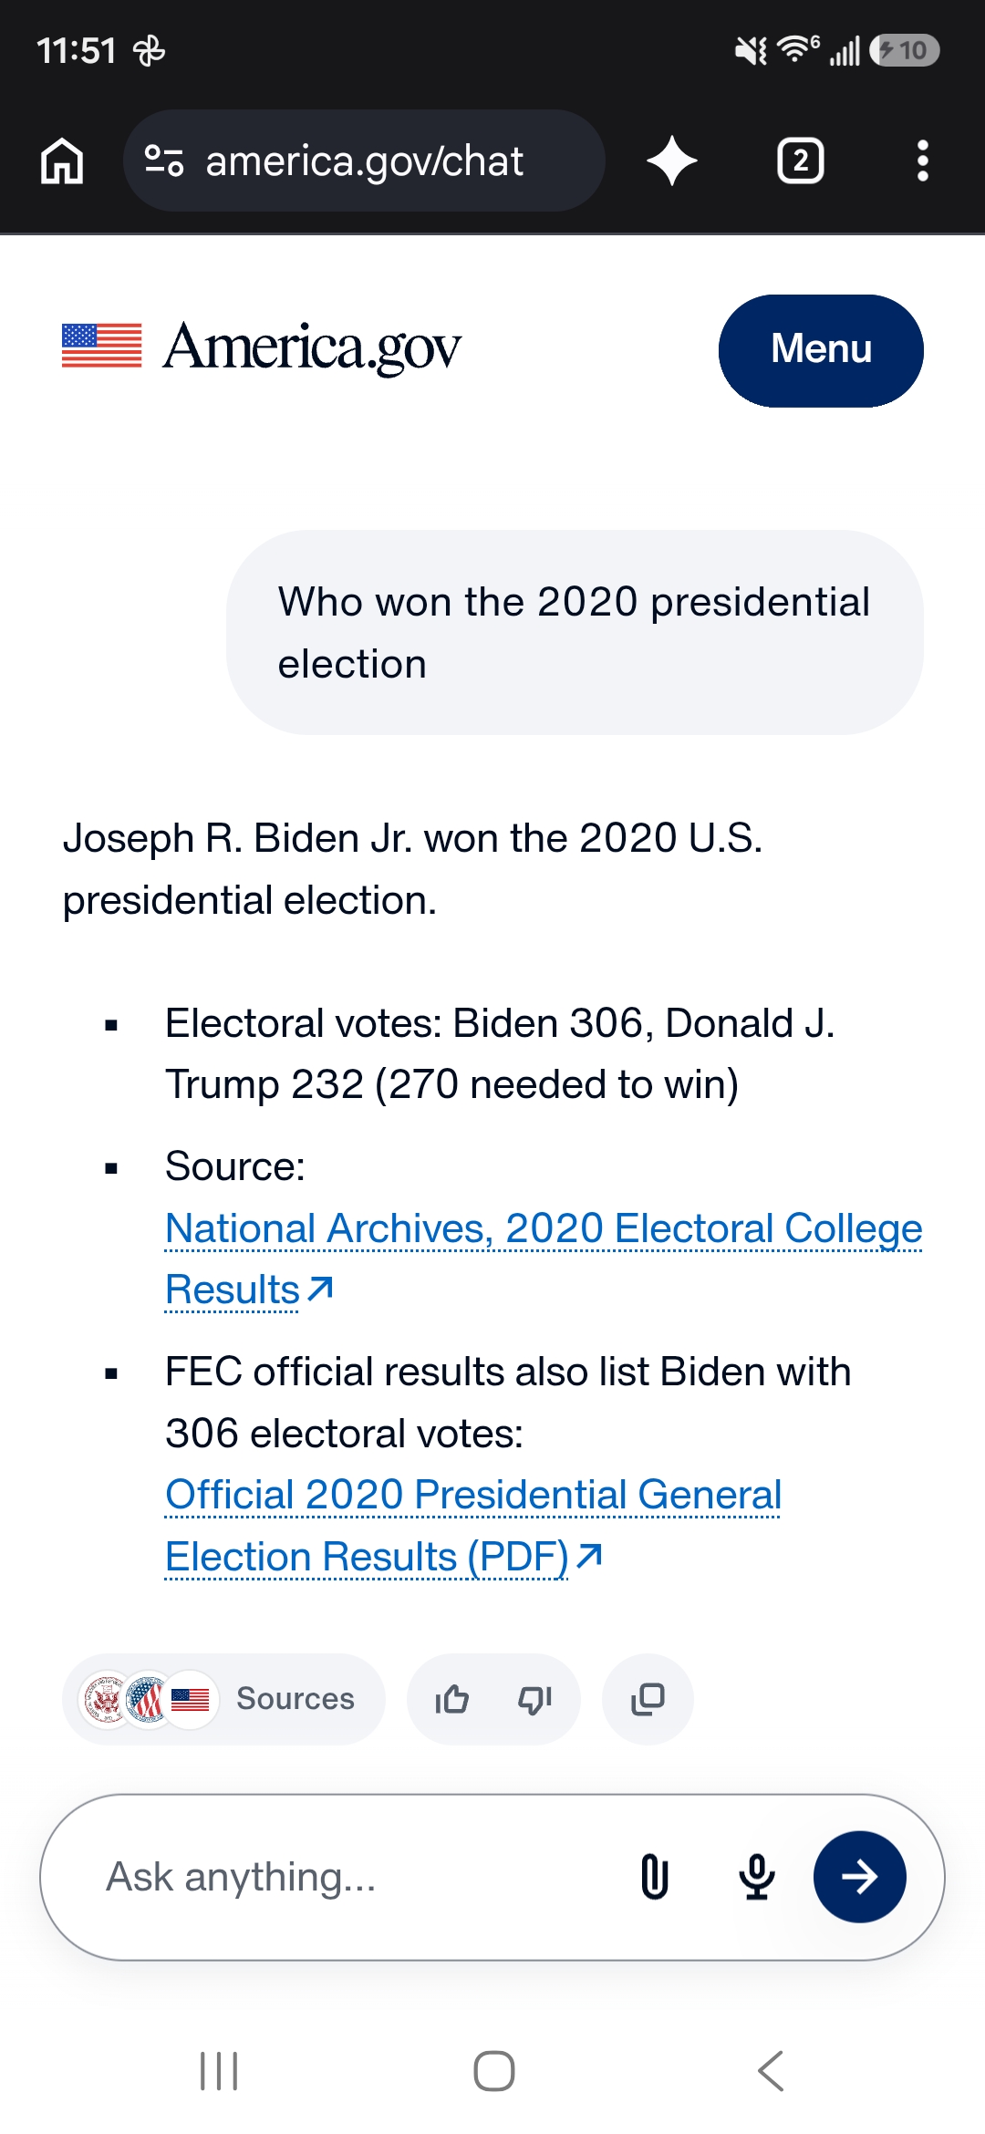Tap the Android back navigation arrow

click(x=771, y=2071)
